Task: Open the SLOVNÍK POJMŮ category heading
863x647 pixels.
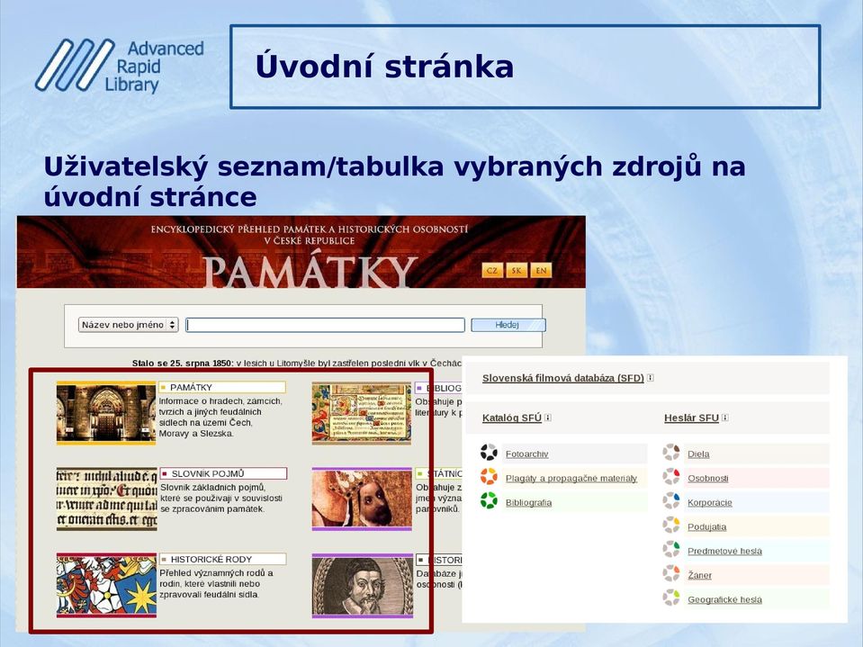Action: [223, 473]
